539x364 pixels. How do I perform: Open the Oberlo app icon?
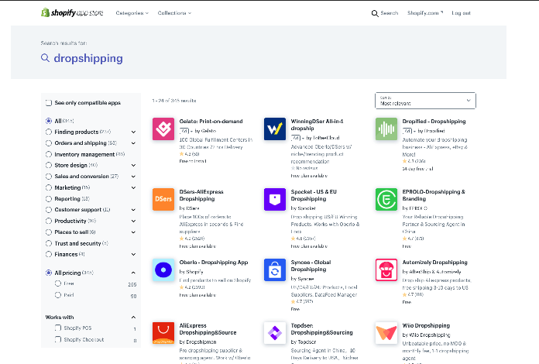(x=163, y=270)
